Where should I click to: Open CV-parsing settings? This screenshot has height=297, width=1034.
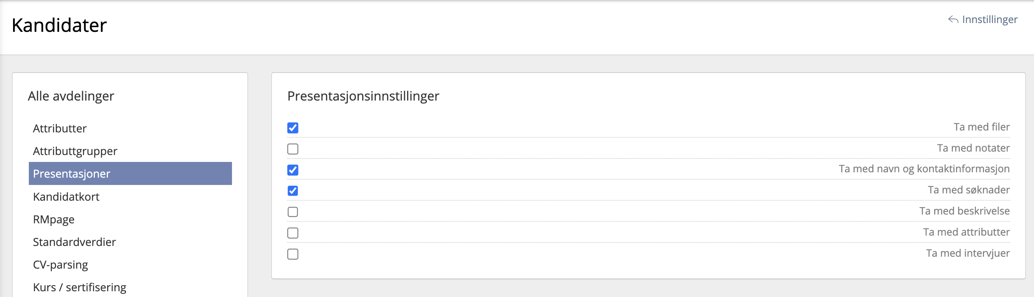click(x=60, y=265)
